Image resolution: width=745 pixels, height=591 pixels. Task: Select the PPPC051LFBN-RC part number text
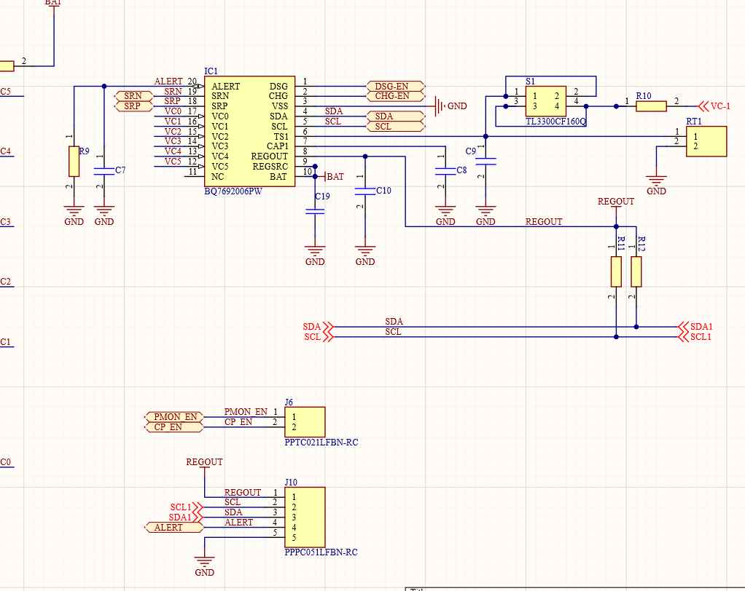point(321,552)
